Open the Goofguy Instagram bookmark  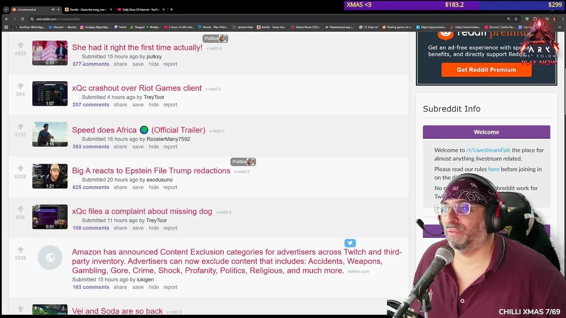tap(95, 27)
